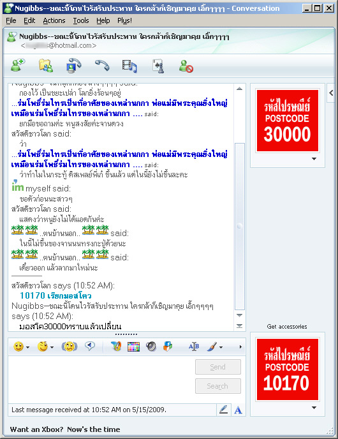Open options arrow under postcode 30000 picture
This screenshot has width=338, height=439.
click(314, 159)
